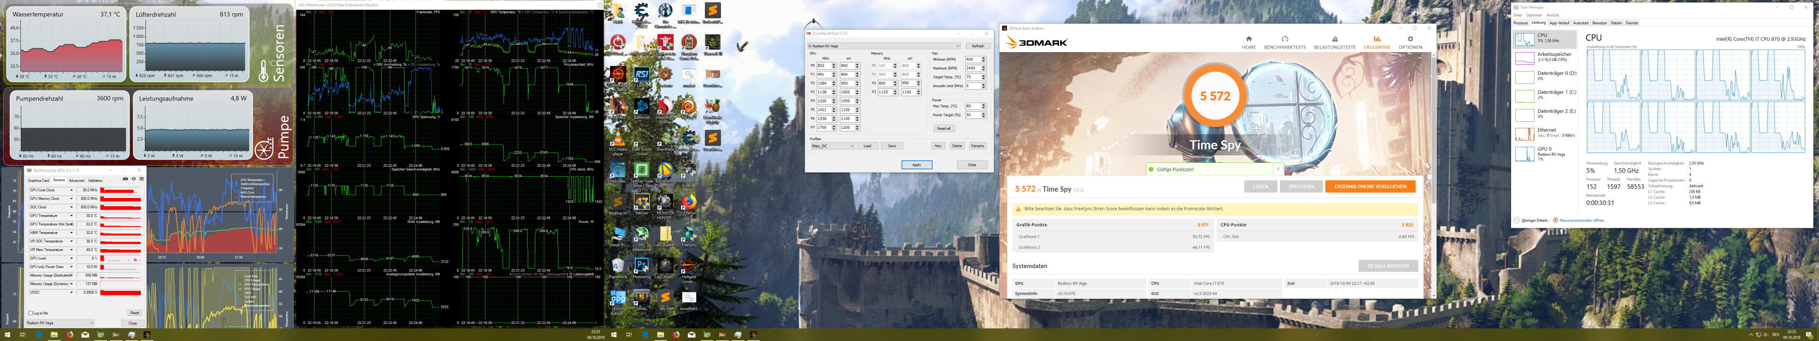Image resolution: width=1819 pixels, height=341 pixels.
Task: Open Task View on left monitor taskbar
Action: pos(23,335)
